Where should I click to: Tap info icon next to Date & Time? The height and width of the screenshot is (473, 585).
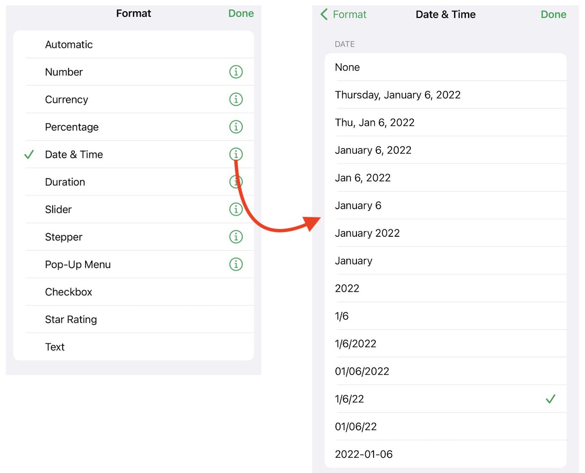pyautogui.click(x=236, y=154)
